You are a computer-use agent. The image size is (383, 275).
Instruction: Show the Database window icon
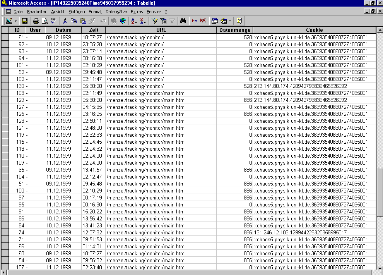(214, 21)
